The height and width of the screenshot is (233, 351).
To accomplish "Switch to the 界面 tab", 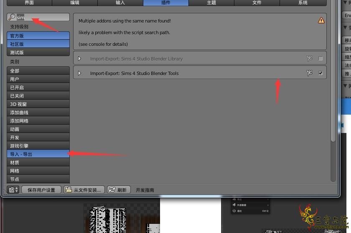I will [x=29, y=3].
